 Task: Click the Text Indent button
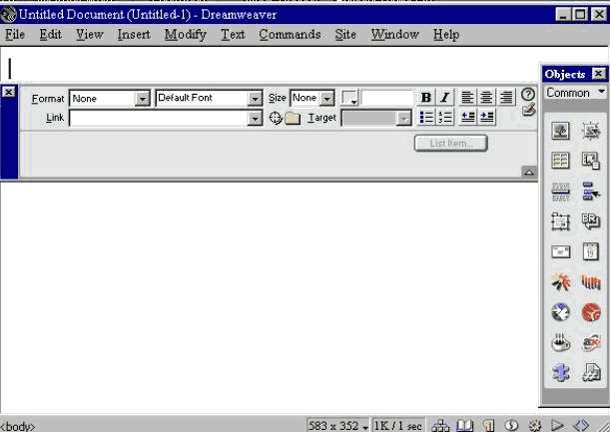click(486, 117)
